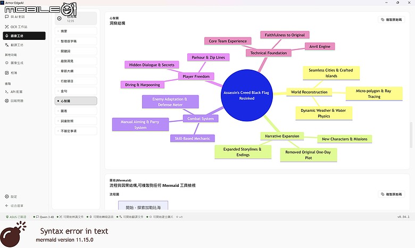Open the AI chat (與 AI 對話) sidebar icon
The width and height of the screenshot is (415, 248).
pos(7,16)
